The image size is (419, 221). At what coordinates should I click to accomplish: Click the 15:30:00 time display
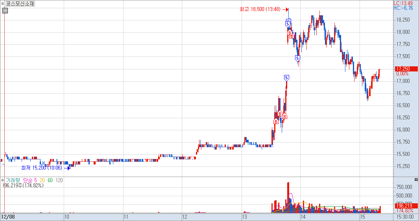[x=405, y=217]
